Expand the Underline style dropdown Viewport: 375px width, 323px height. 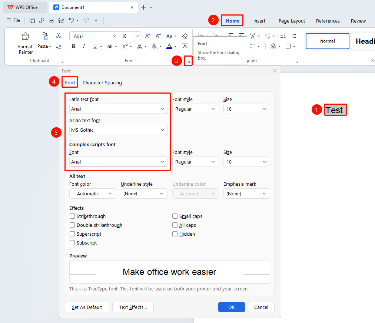[144, 194]
